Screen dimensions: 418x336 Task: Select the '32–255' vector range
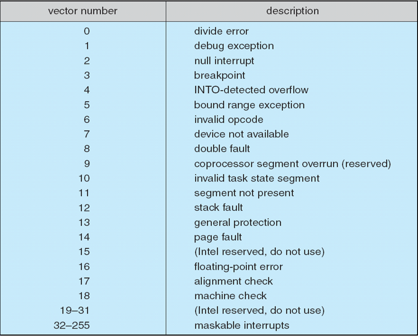click(x=72, y=325)
